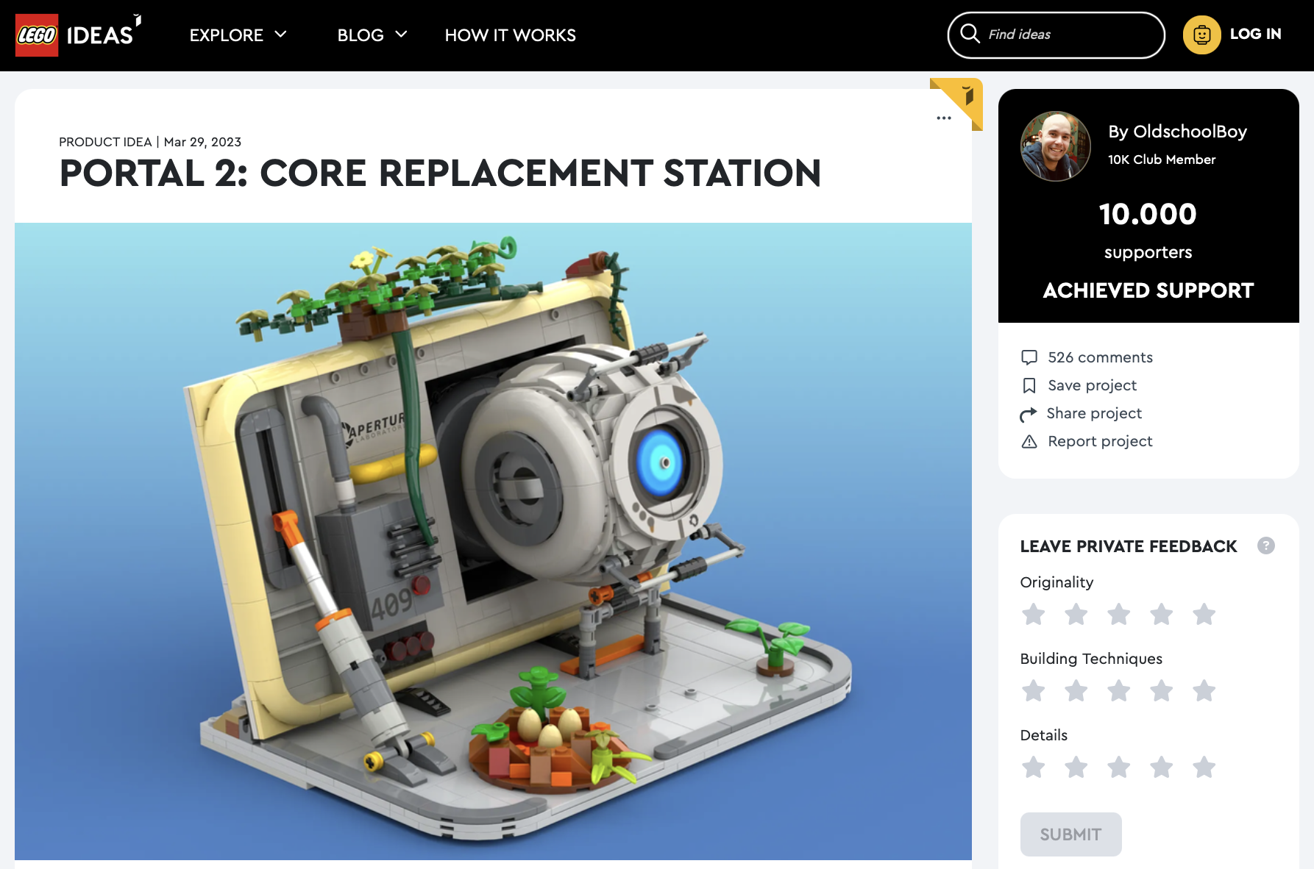Screen dimensions: 1314x869
Task: Click Save project link
Action: tap(1092, 385)
